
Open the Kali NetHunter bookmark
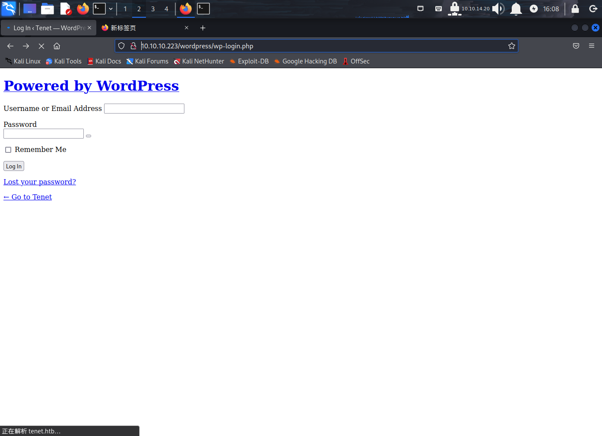[x=199, y=61]
